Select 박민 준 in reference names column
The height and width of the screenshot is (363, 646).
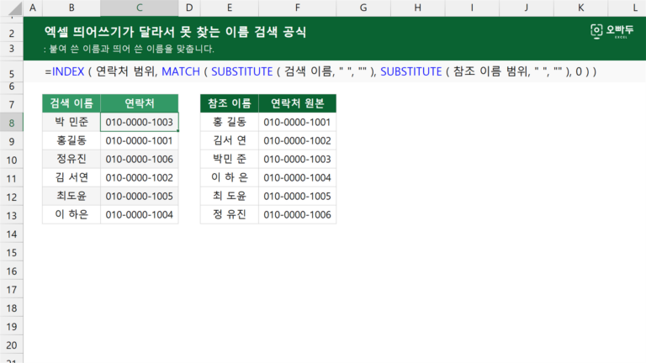point(230,159)
